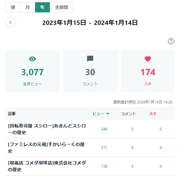Click the ビュー sort arrow triangle
This screenshot has width=186, height=178.
(x=108, y=114)
